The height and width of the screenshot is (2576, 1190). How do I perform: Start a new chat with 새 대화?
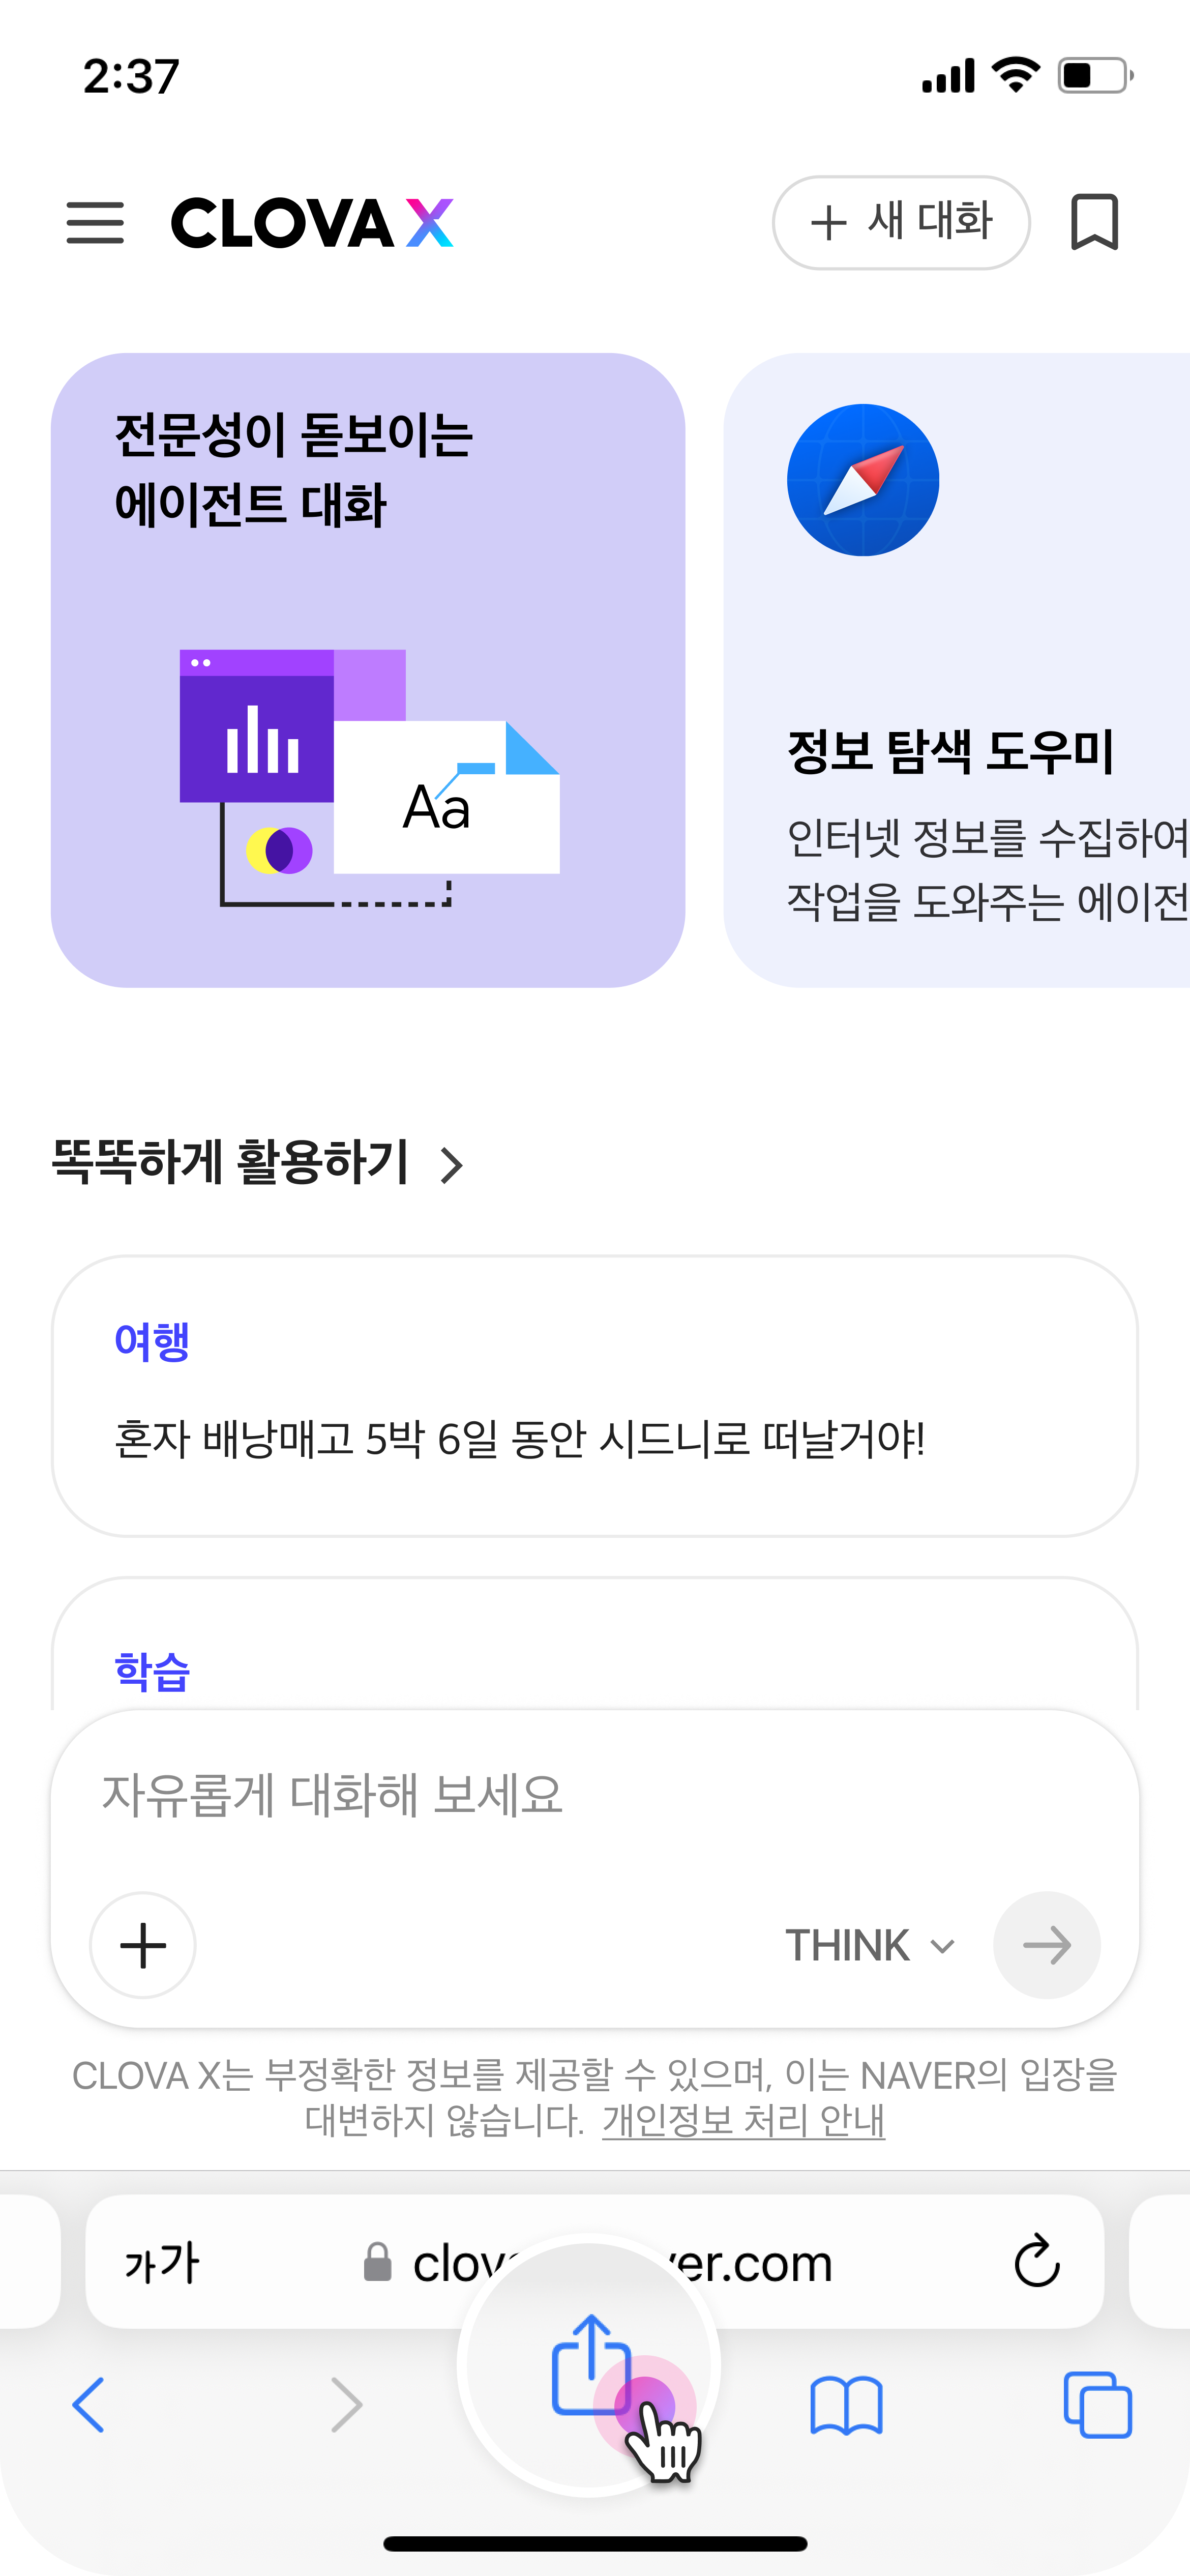pos(900,222)
